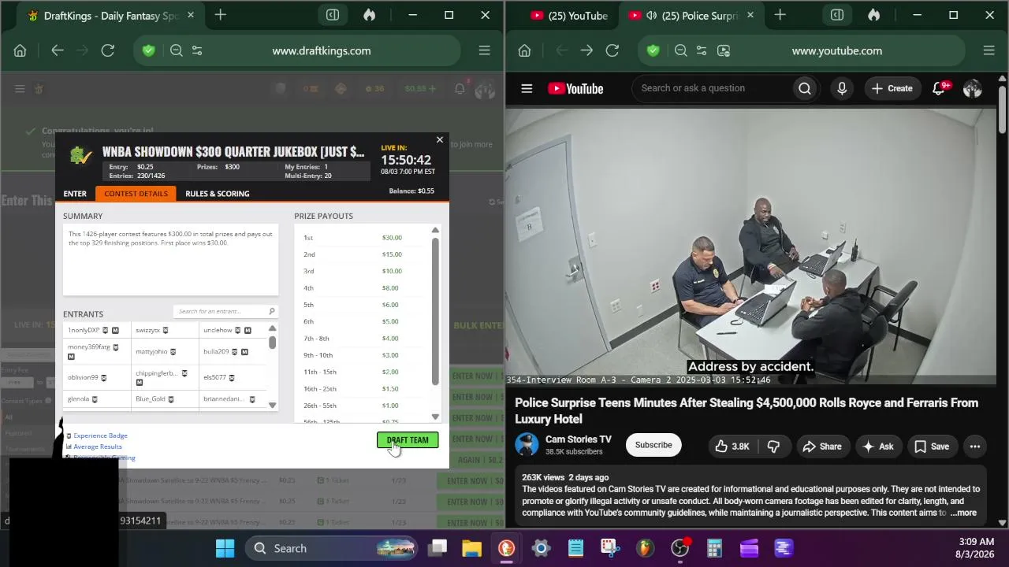Select entrant Blue_Gold in the entrants list
Screen dimensions: 1009x567
click(x=151, y=399)
